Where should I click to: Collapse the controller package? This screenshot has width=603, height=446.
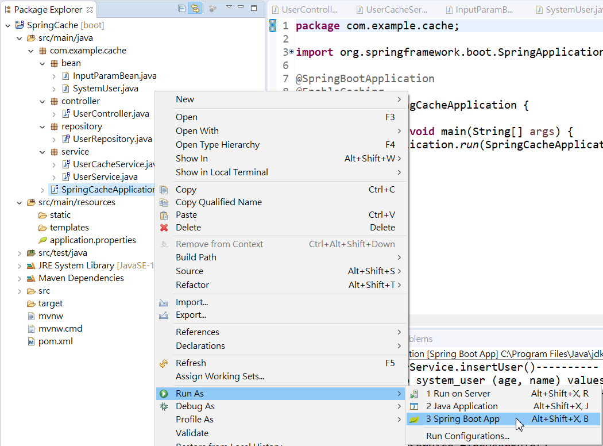click(x=42, y=102)
